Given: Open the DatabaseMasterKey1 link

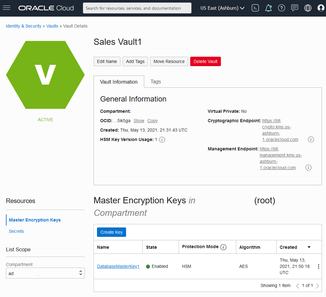Looking at the screenshot, I should point(118,267).
